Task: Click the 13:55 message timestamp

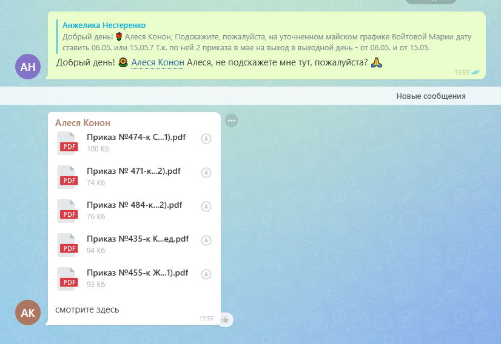Action: click(206, 318)
